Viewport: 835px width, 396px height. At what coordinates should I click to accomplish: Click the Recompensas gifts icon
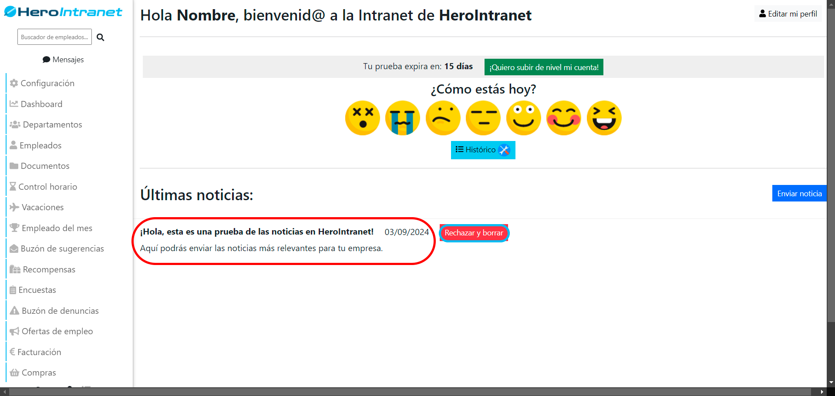pyautogui.click(x=15, y=269)
